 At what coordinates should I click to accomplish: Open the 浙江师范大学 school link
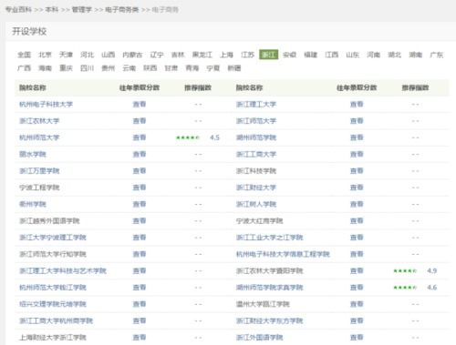point(256,121)
